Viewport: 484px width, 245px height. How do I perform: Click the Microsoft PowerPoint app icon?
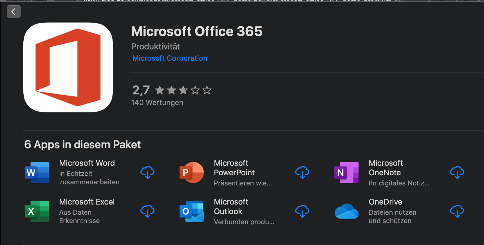pos(192,173)
